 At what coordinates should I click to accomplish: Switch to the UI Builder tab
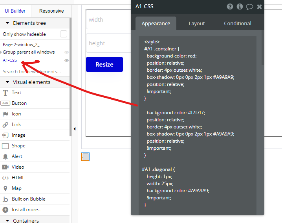(x=15, y=11)
